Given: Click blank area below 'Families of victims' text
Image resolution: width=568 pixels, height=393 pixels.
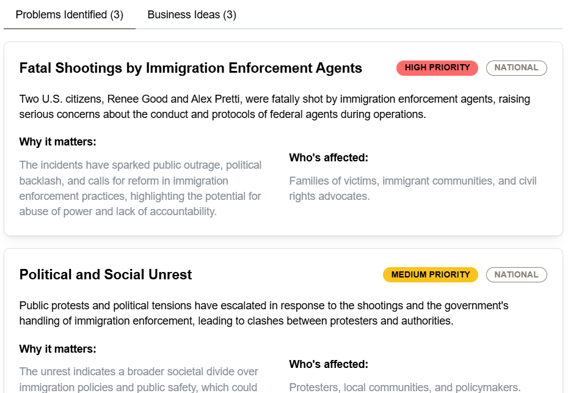Looking at the screenshot, I should 413,217.
